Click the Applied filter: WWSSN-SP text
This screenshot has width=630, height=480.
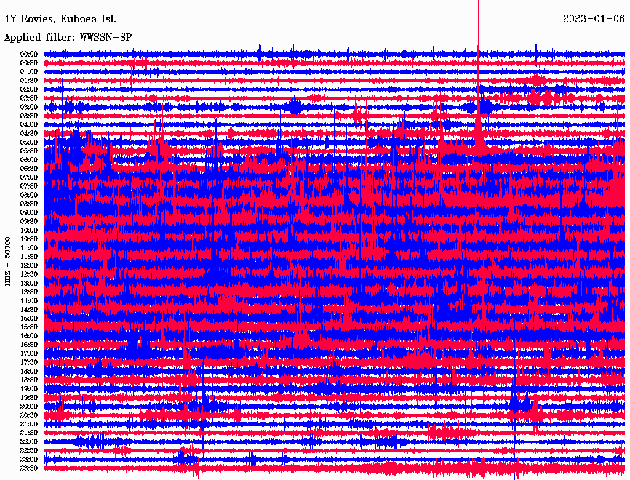coord(68,38)
